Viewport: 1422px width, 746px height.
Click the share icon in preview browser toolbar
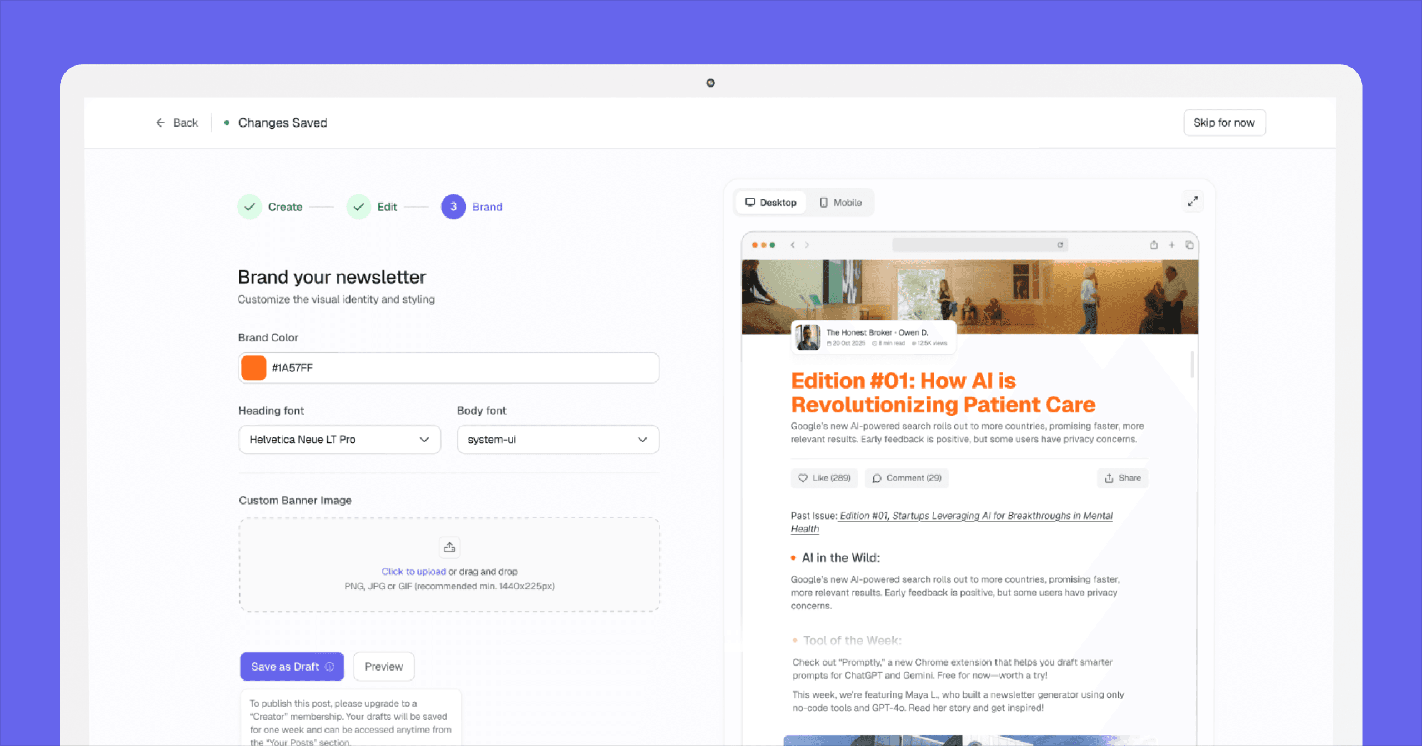coord(1154,245)
